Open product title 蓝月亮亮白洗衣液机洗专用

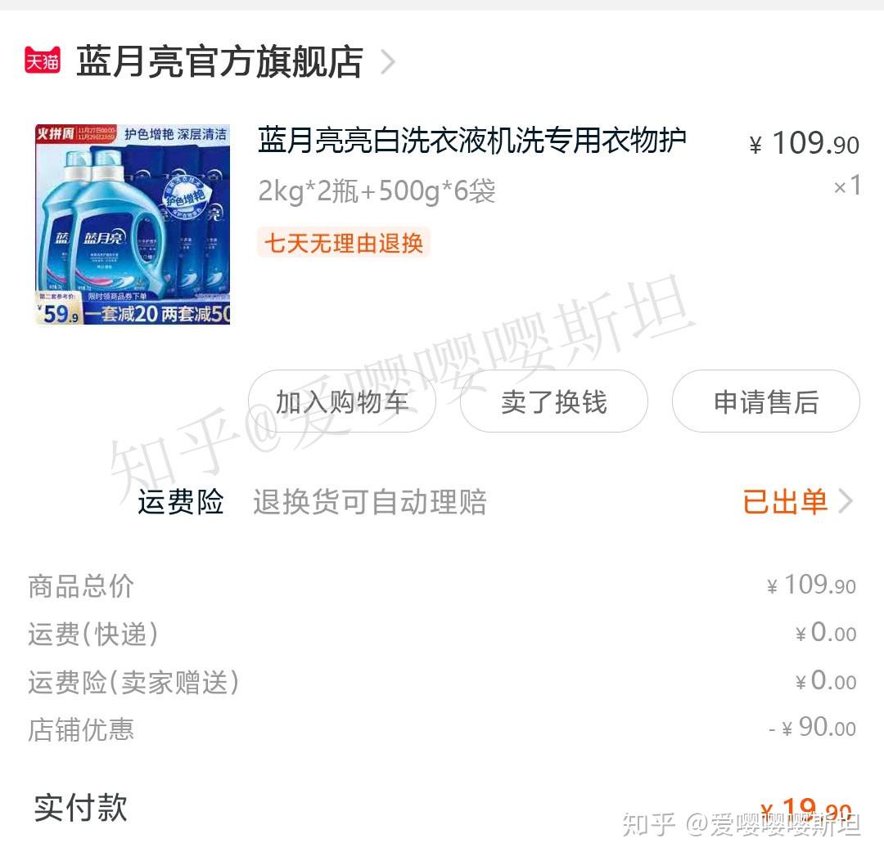(x=472, y=140)
